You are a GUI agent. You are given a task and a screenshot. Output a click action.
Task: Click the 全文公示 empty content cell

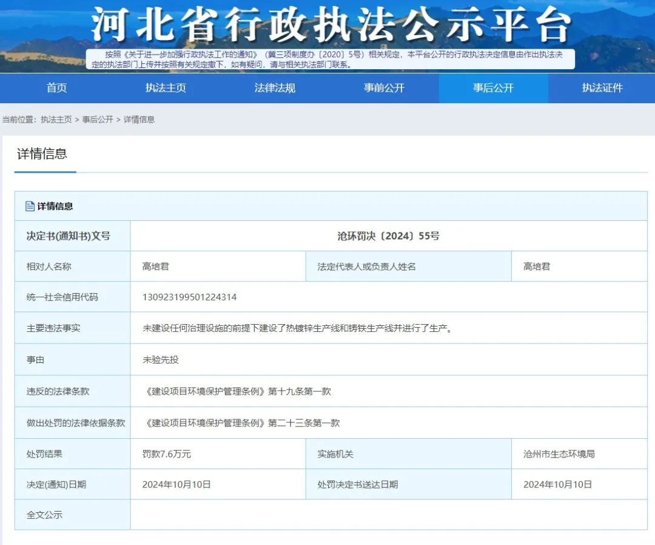[x=389, y=515]
